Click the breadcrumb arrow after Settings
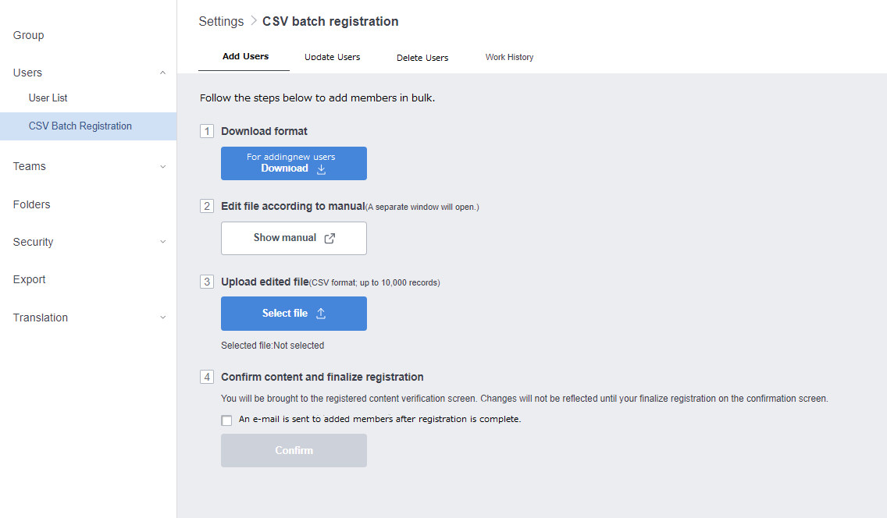 [253, 22]
